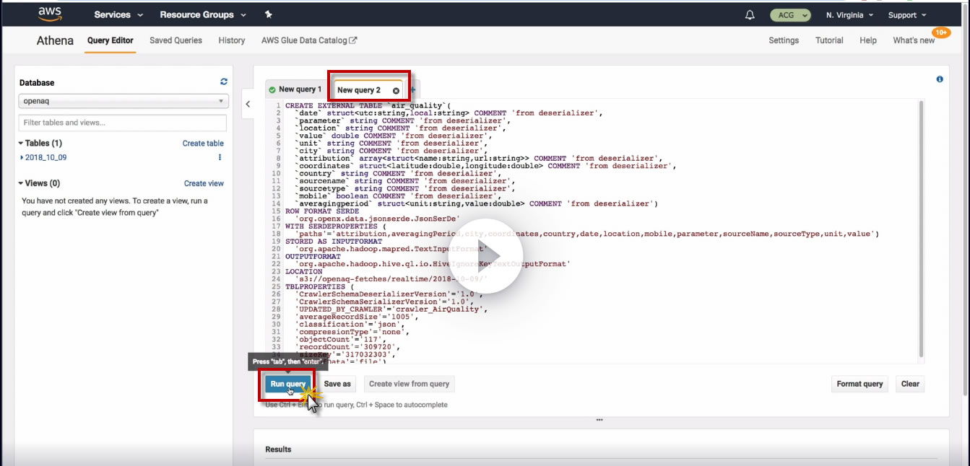Viewport: 970px width, 466px height.
Task: Collapse the left sidebar arrow
Action: (248, 104)
